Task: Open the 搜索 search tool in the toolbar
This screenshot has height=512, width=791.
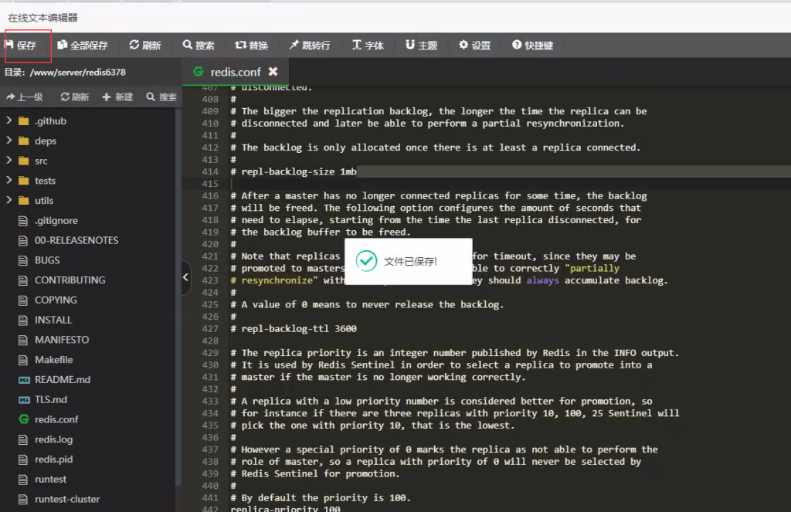Action: click(198, 46)
